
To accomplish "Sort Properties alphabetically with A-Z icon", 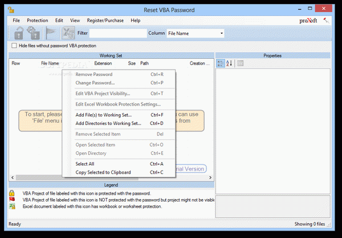I will [229, 63].
